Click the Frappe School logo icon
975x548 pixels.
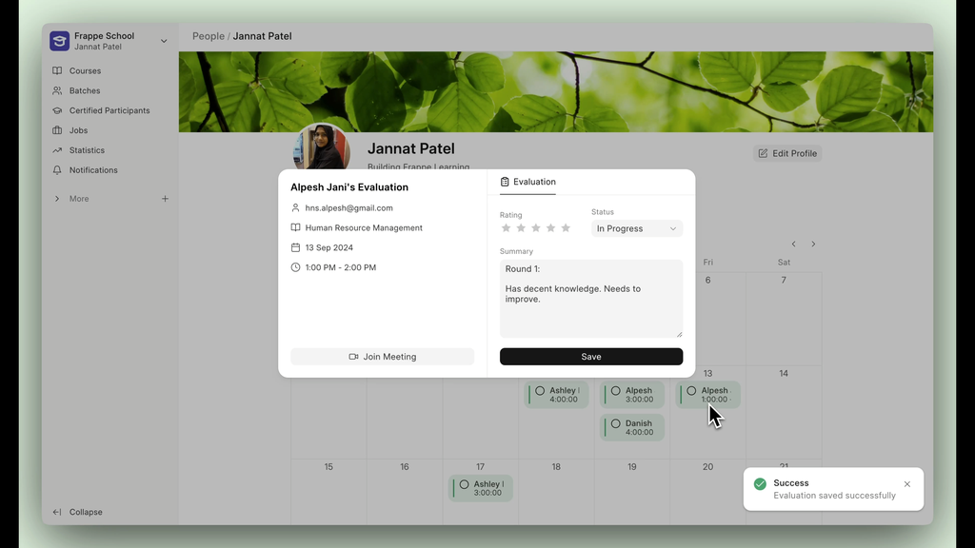coord(60,41)
